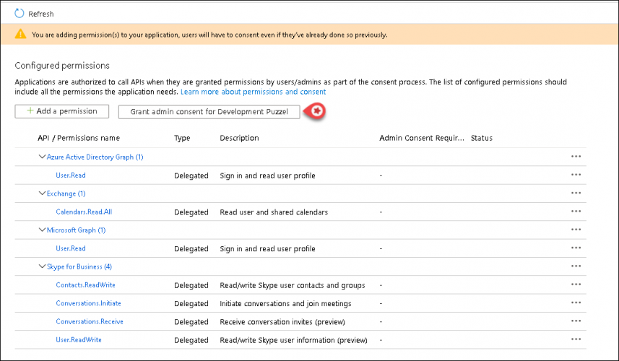Collapse Azure Active Directory Graph group

coord(41,157)
